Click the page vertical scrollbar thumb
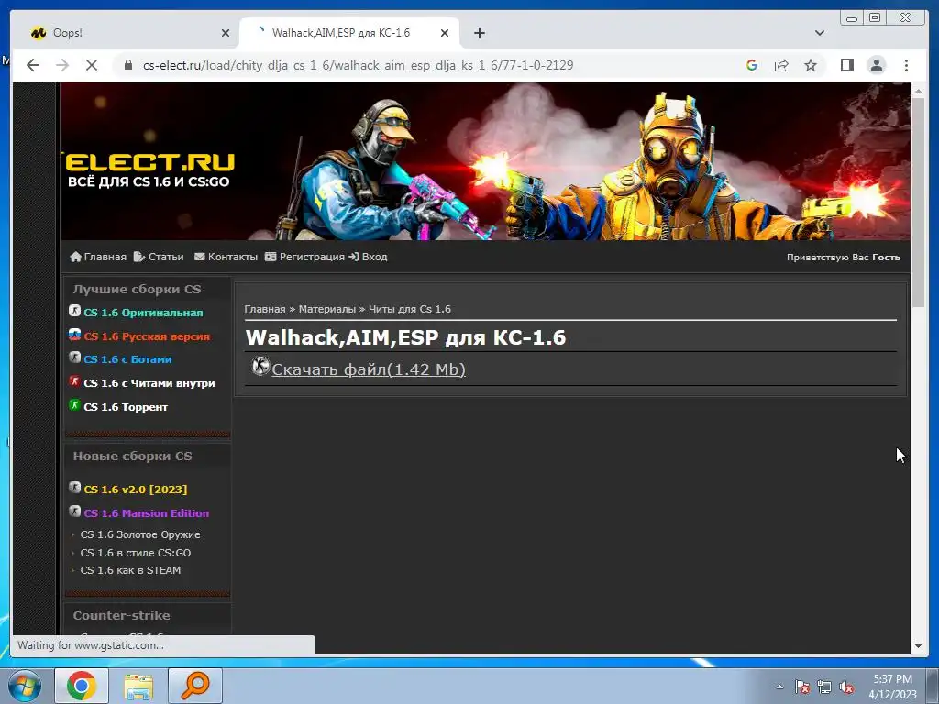The width and height of the screenshot is (939, 704). click(x=917, y=203)
